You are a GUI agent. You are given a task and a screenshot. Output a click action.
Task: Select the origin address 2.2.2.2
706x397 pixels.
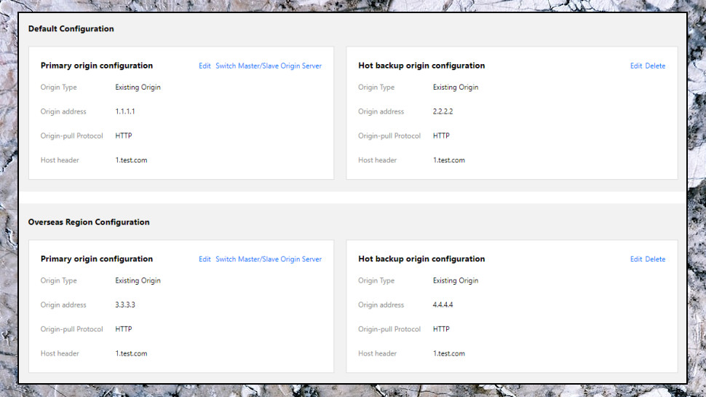click(443, 111)
